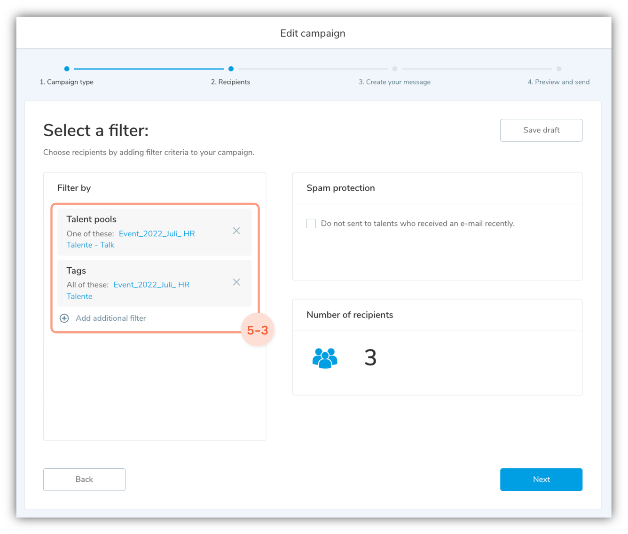
Task: Click the recipient count number 3
Action: coord(370,358)
